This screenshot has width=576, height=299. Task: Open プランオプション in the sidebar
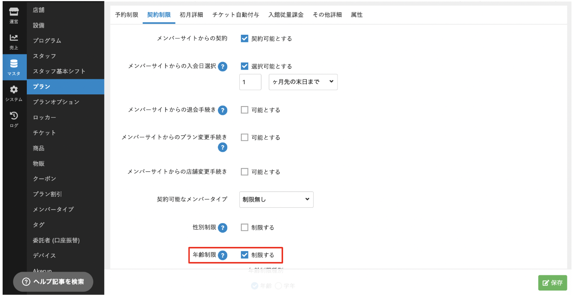tap(56, 102)
